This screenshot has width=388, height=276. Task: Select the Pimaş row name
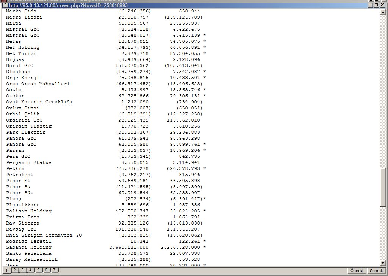point(14,199)
